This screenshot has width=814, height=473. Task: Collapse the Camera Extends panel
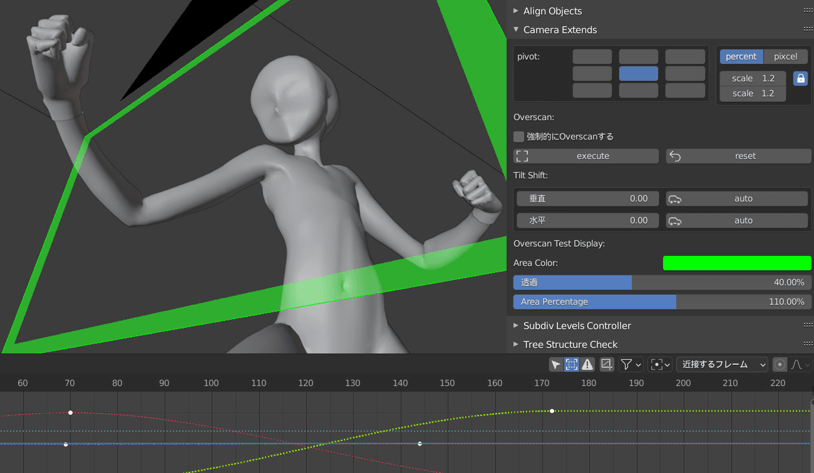tap(560, 29)
